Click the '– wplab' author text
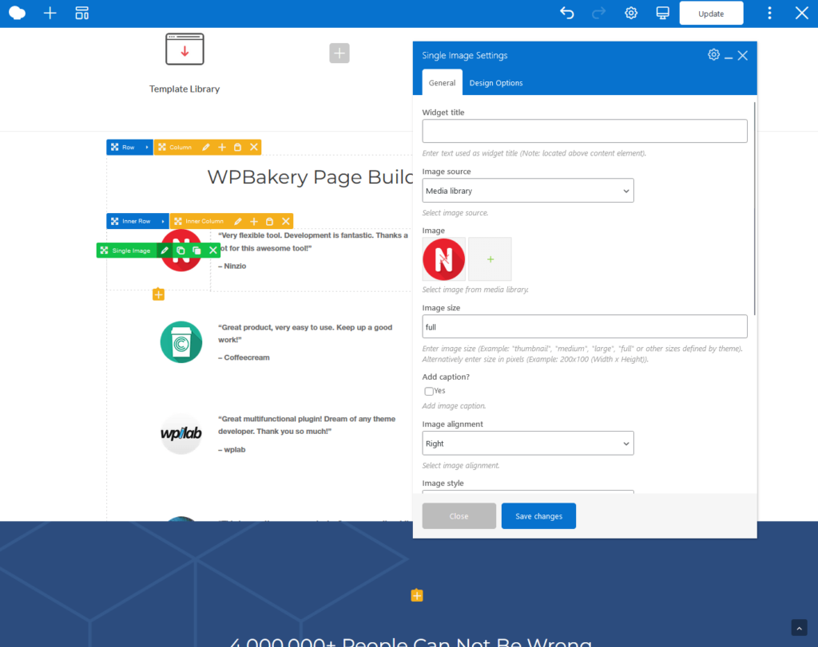Viewport: 818px width, 647px height. 232,450
